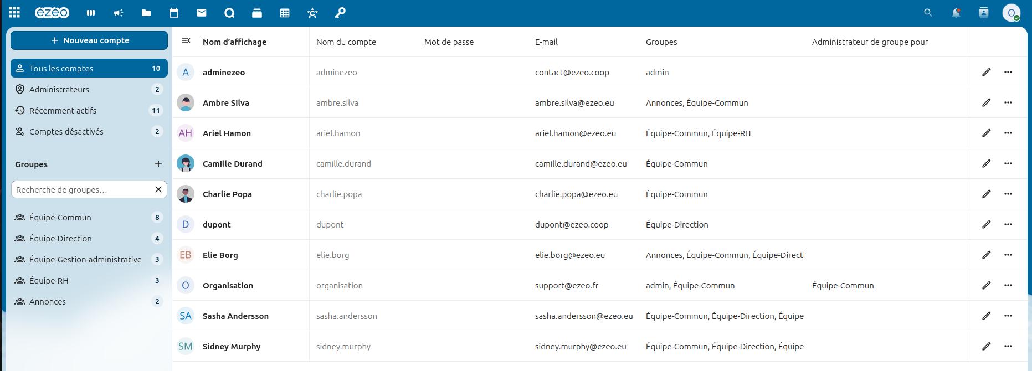Open the star-shaped app icon
Image resolution: width=1032 pixels, height=371 pixels.
312,13
